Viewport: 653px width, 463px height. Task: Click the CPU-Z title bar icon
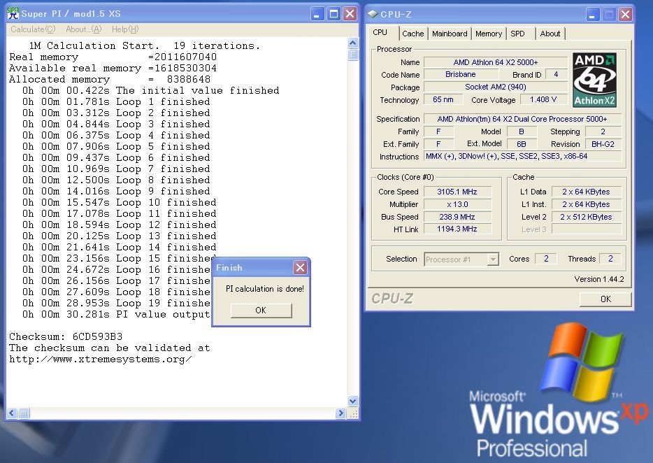[x=372, y=14]
